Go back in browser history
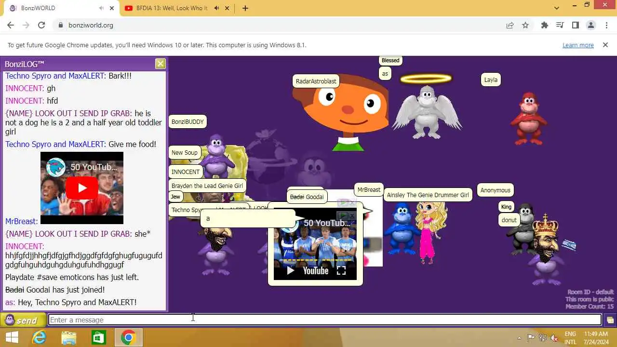 (x=11, y=25)
